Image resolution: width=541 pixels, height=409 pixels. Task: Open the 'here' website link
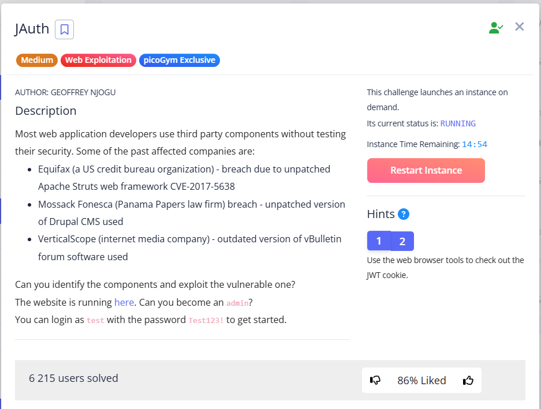pyautogui.click(x=124, y=302)
